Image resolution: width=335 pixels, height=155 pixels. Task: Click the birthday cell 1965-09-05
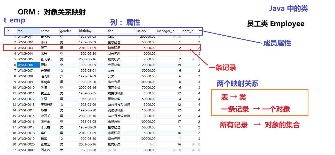tap(93, 37)
